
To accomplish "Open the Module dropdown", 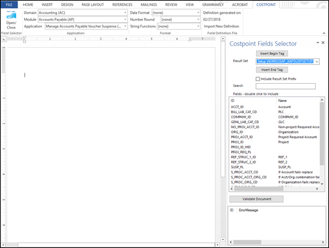I will [125, 20].
